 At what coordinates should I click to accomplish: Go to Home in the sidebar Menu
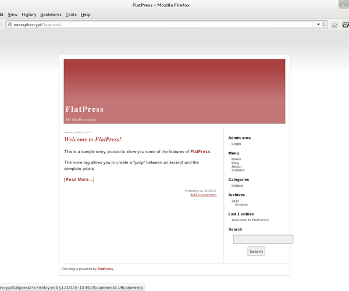[x=236, y=159]
